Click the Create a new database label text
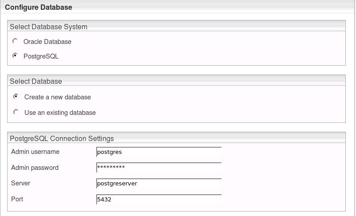356x216 pixels. pos(58,97)
